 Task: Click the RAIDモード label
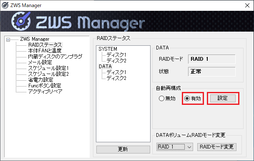click(x=171, y=59)
